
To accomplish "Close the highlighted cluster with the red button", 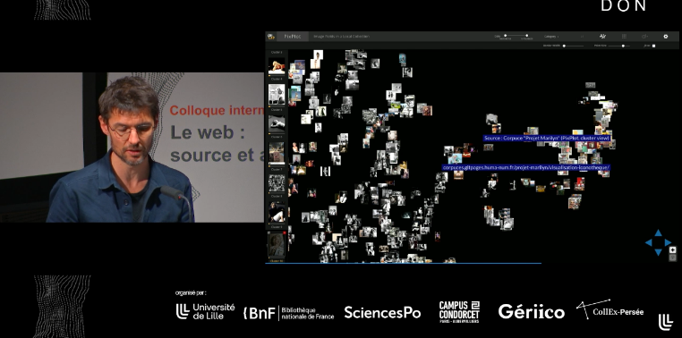I will point(285,232).
